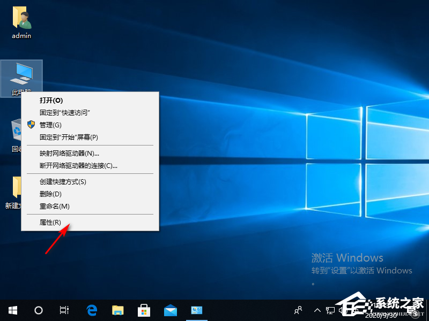The width and height of the screenshot is (429, 321).
Task: Open the Mail app from the taskbar
Action: (x=170, y=310)
